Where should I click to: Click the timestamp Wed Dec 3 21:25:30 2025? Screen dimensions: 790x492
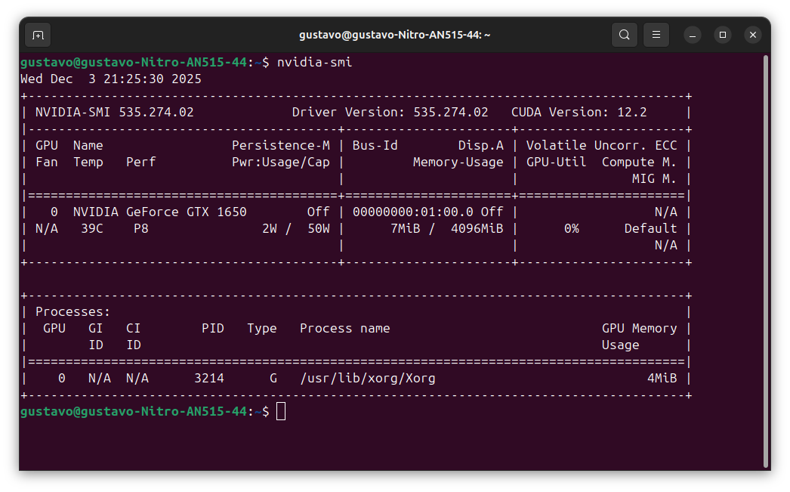point(111,79)
